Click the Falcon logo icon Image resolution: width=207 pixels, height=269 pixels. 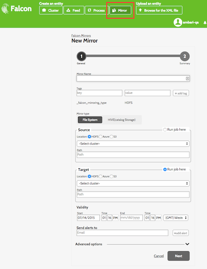coord(5,8)
